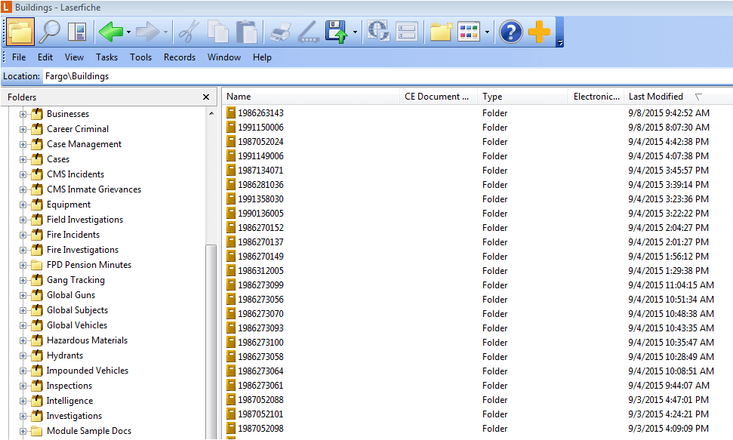
Task: Click the folder icon next to Hydrants
Action: point(37,355)
